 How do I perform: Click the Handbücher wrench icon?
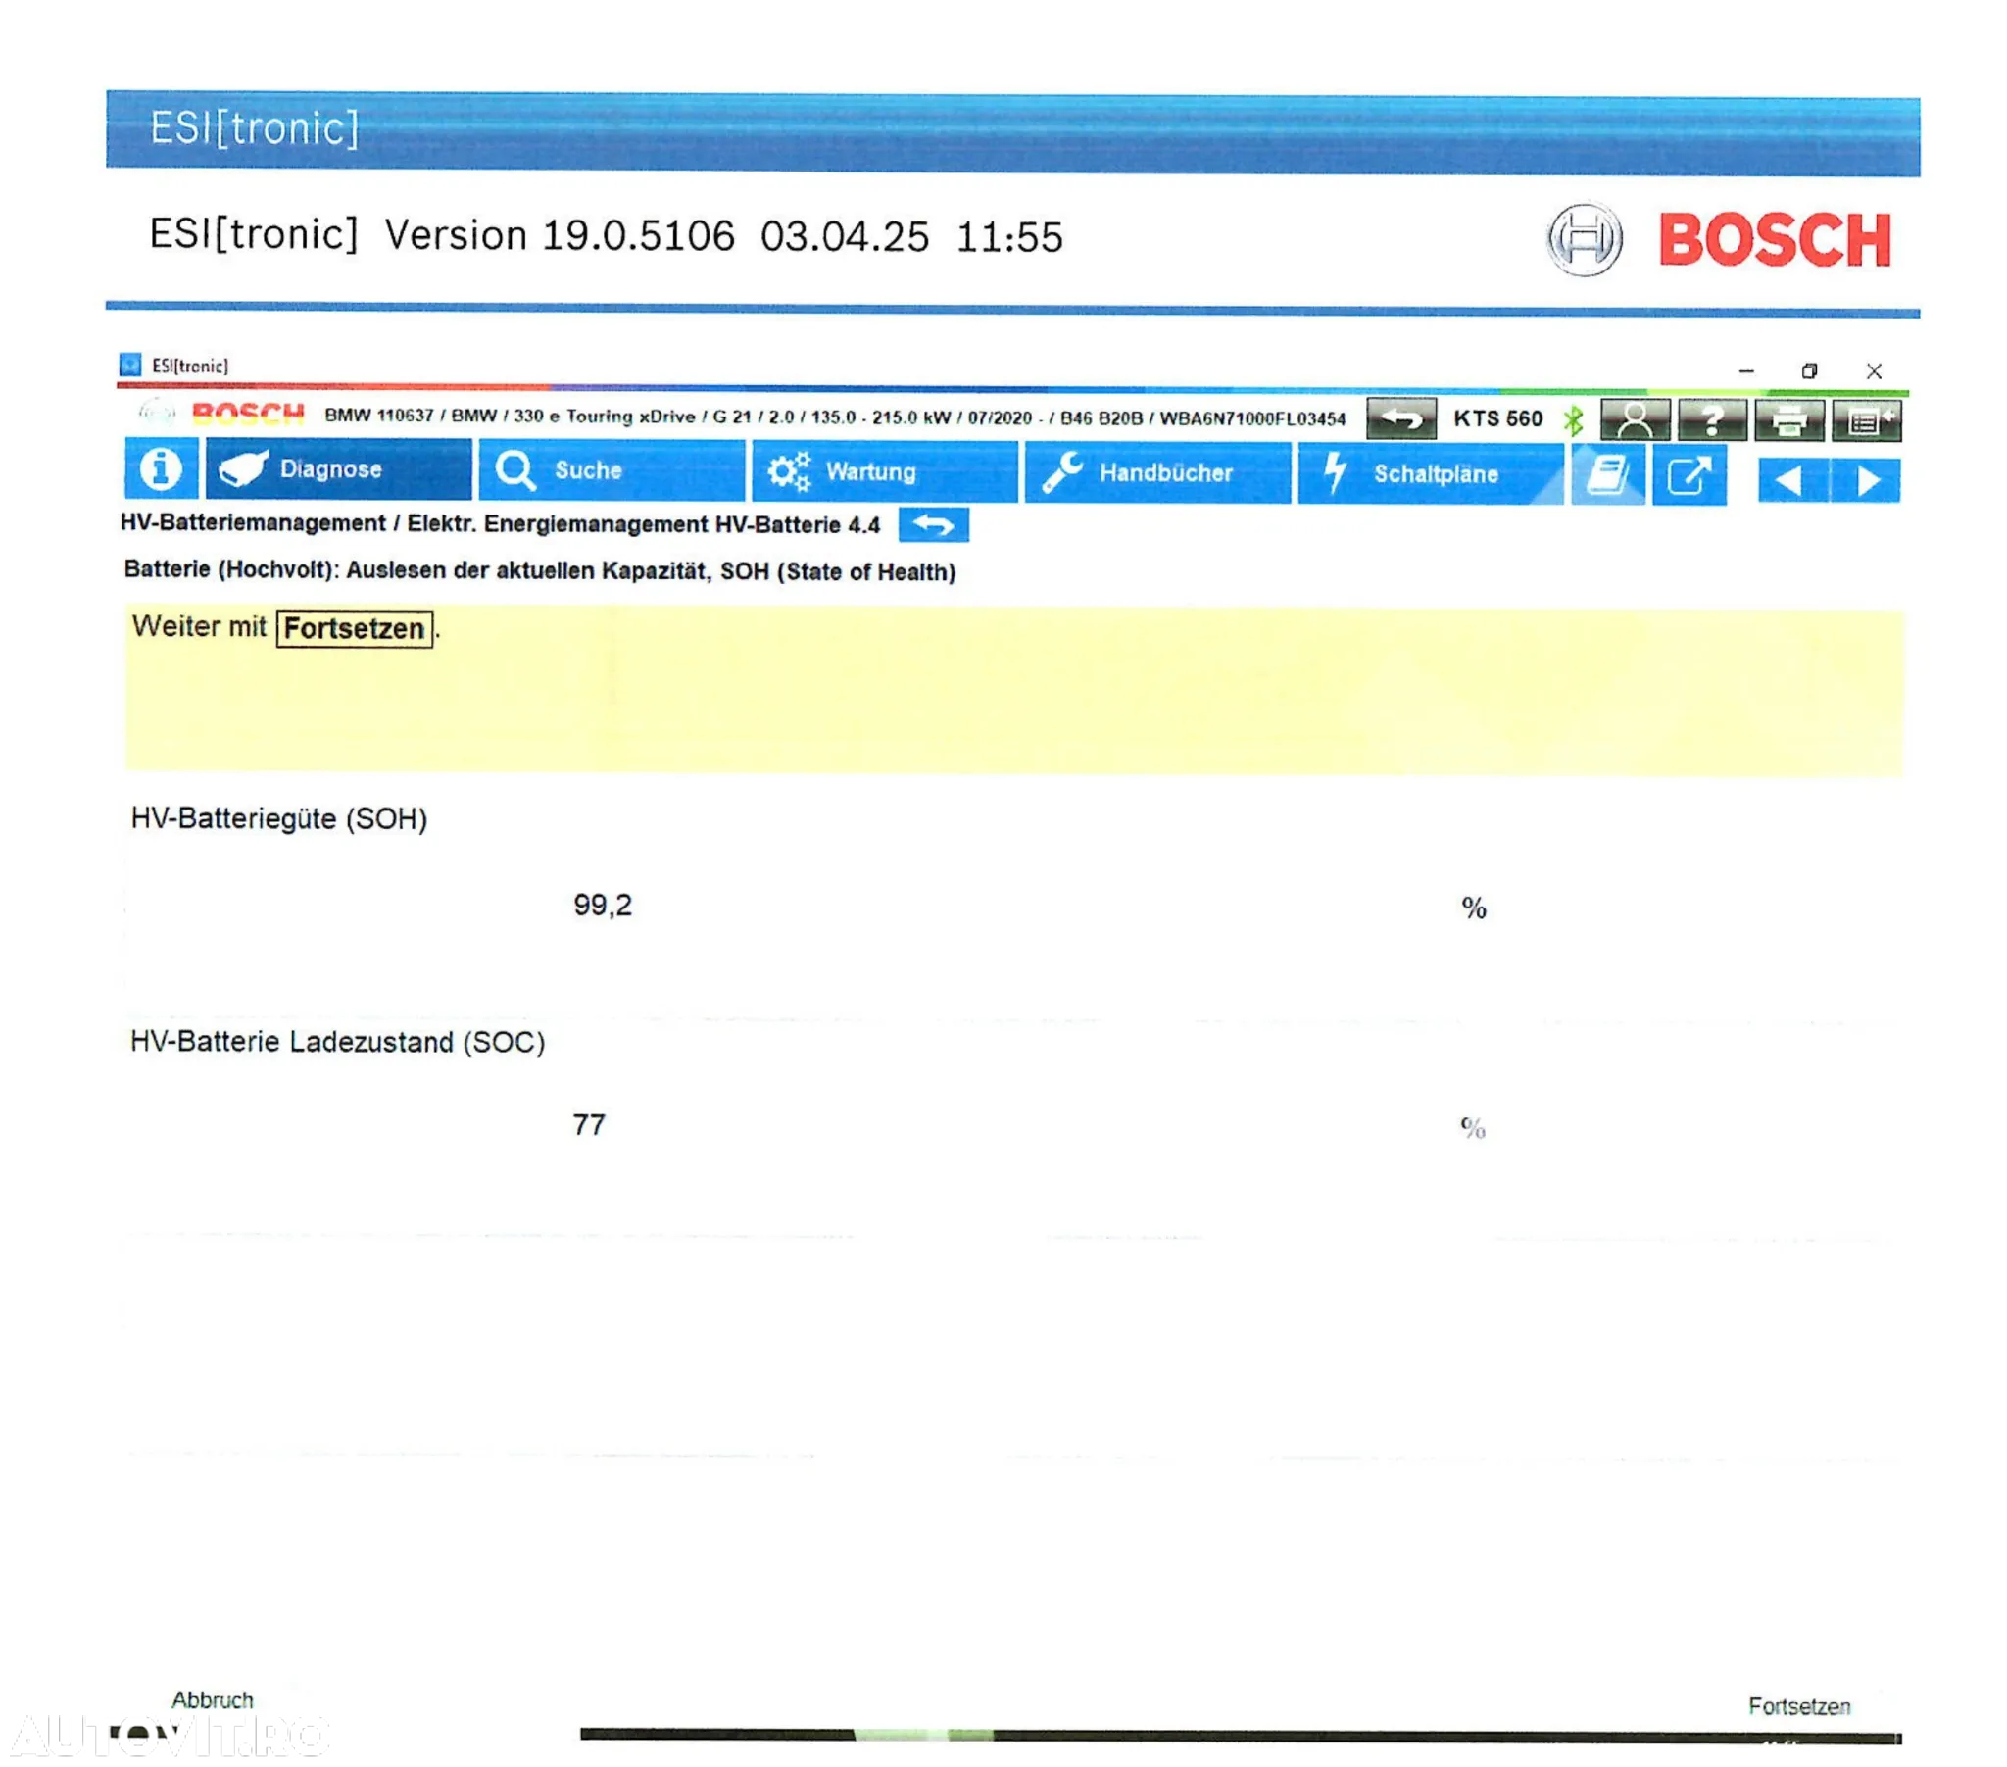click(1062, 471)
